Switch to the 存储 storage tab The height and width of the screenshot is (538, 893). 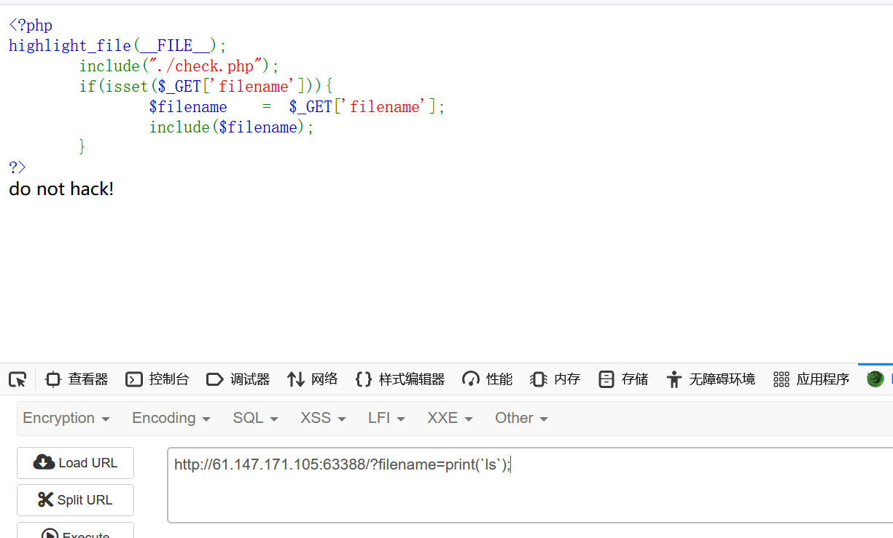pyautogui.click(x=623, y=379)
